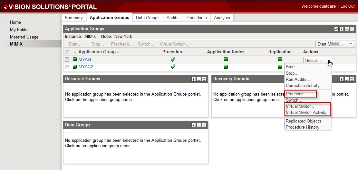358x170 pixels.
Task: Expand the Start MIMIX dropdown
Action: coord(351,44)
